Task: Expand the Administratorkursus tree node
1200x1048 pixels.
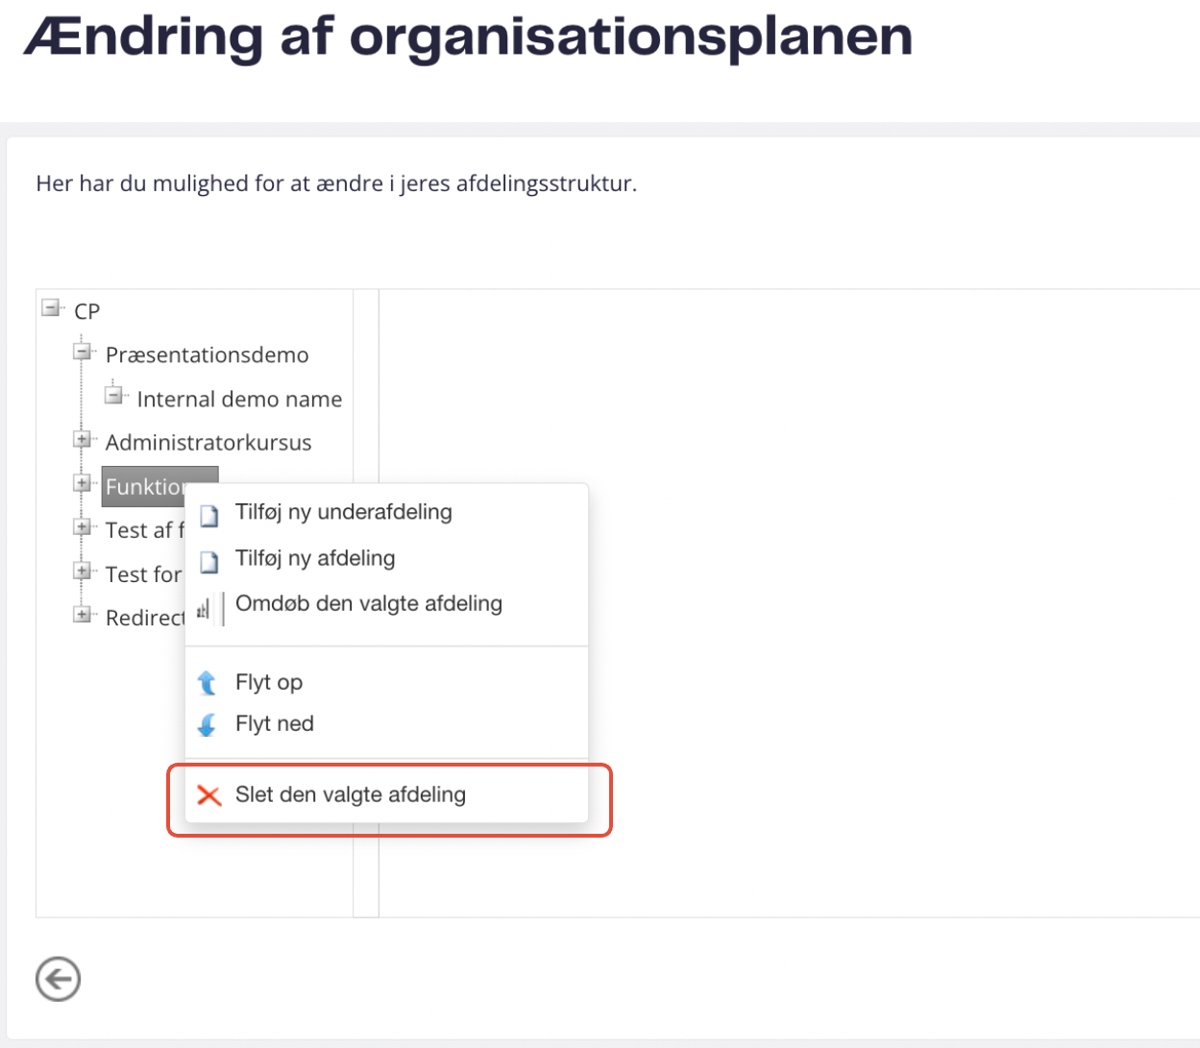Action: click(83, 440)
